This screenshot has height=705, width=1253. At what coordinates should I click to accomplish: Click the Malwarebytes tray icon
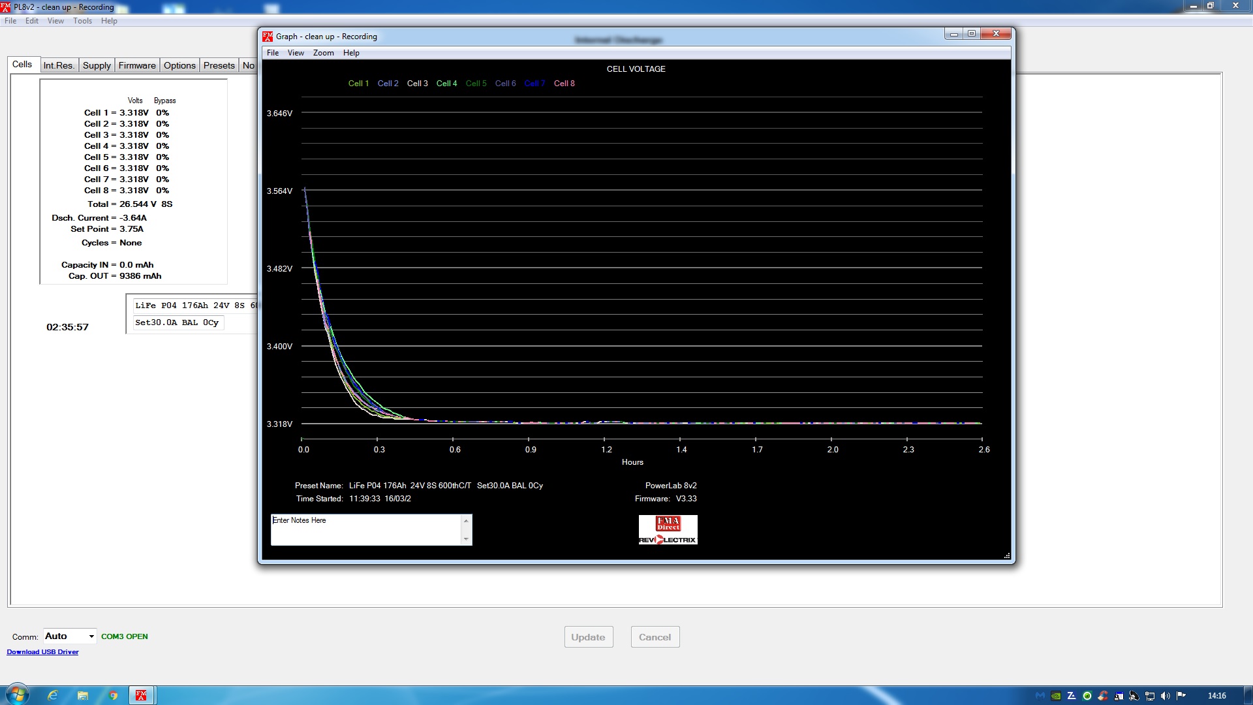(x=1040, y=696)
